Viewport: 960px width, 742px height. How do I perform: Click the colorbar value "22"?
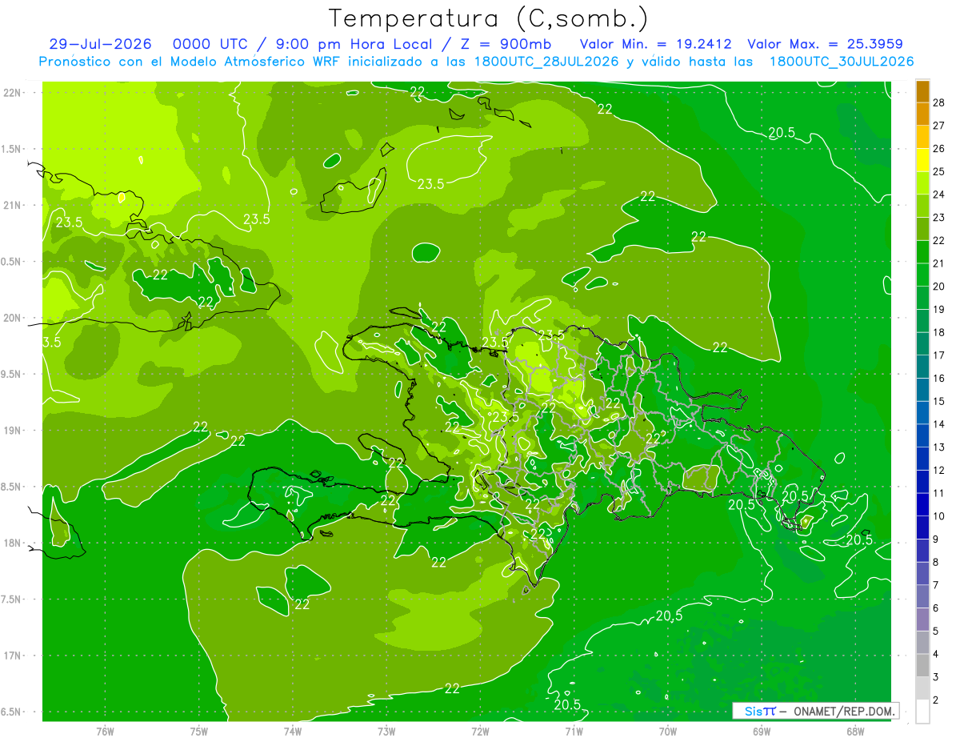click(x=940, y=240)
